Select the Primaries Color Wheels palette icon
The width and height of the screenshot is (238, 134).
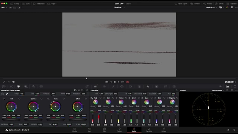point(18,86)
